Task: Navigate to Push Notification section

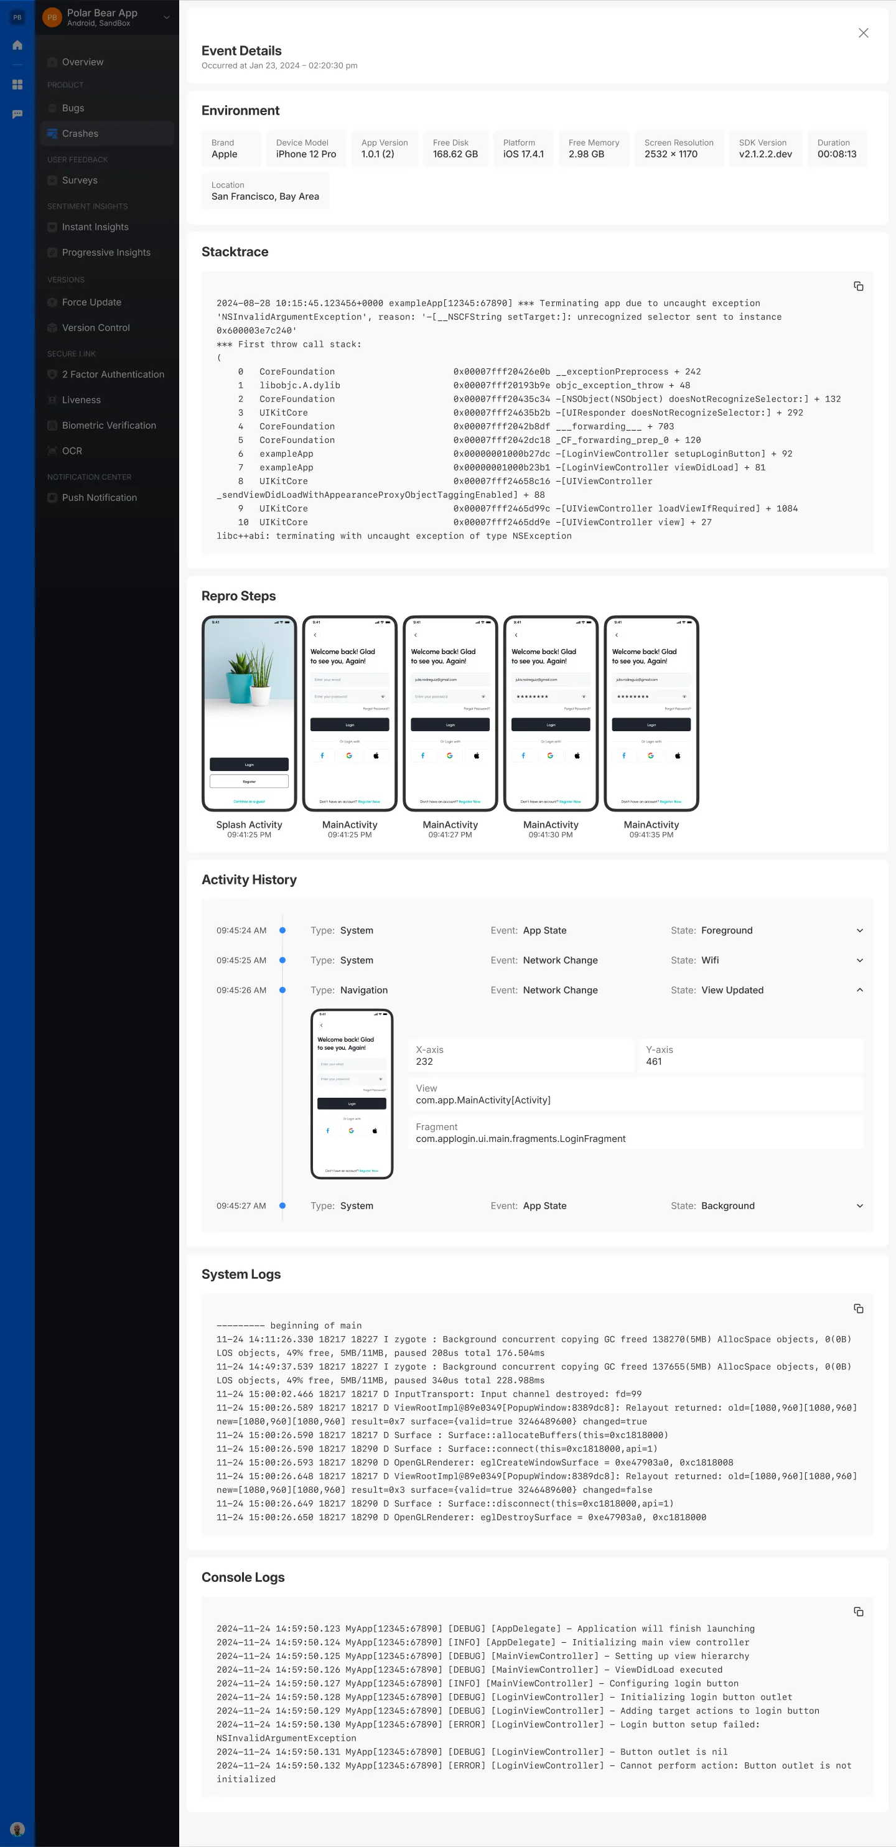Action: [x=99, y=498]
